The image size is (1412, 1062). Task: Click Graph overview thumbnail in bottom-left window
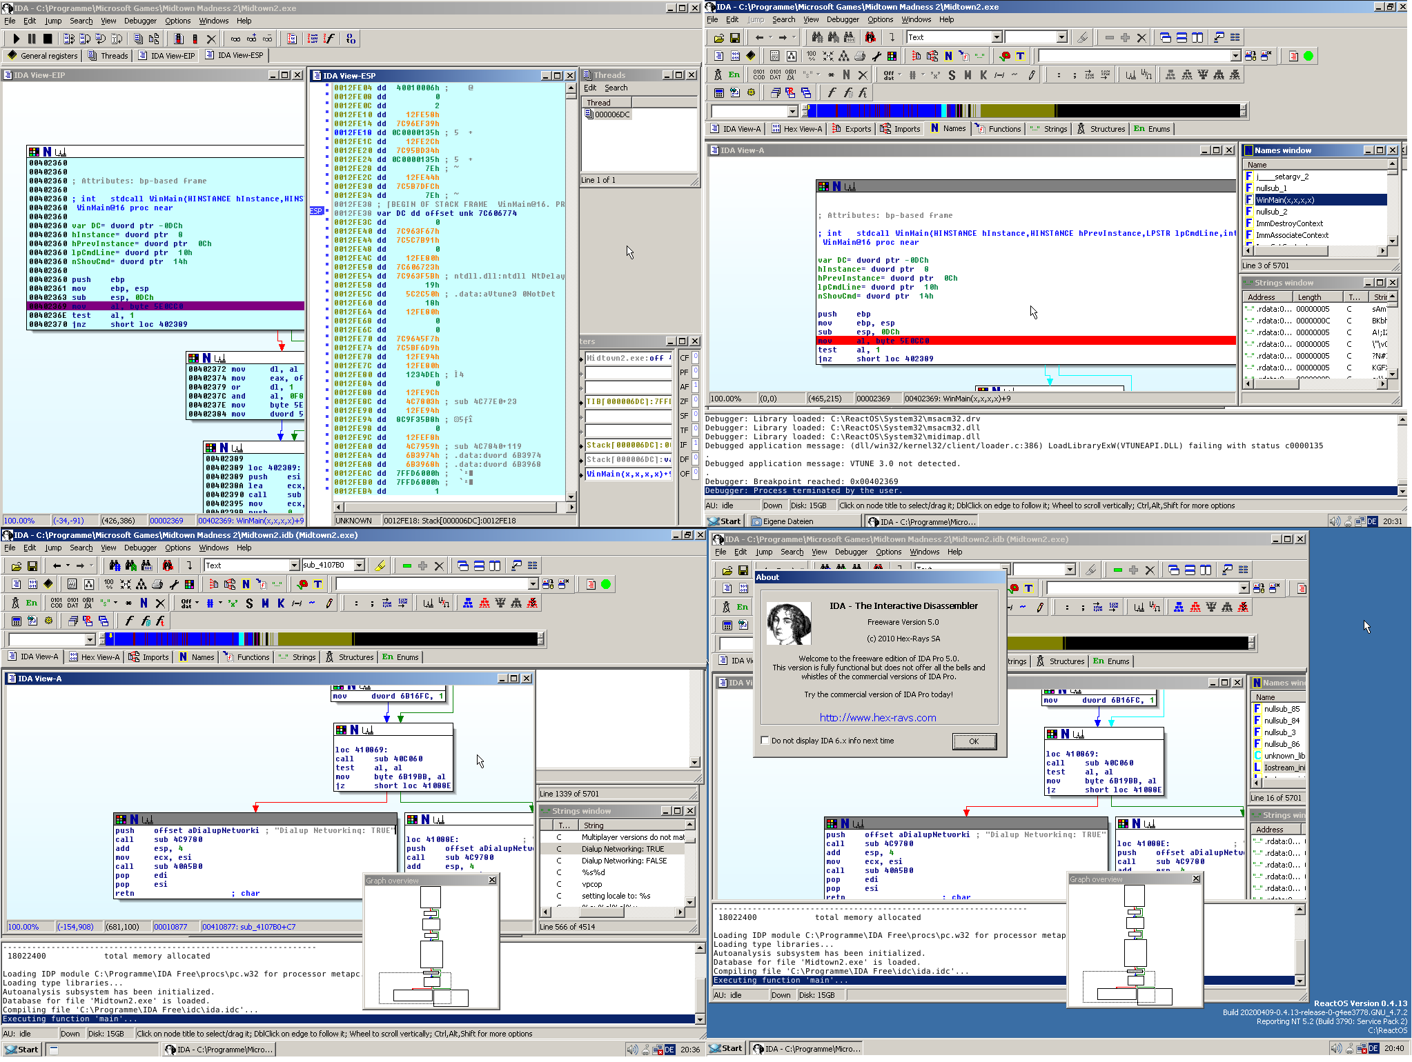coord(431,945)
